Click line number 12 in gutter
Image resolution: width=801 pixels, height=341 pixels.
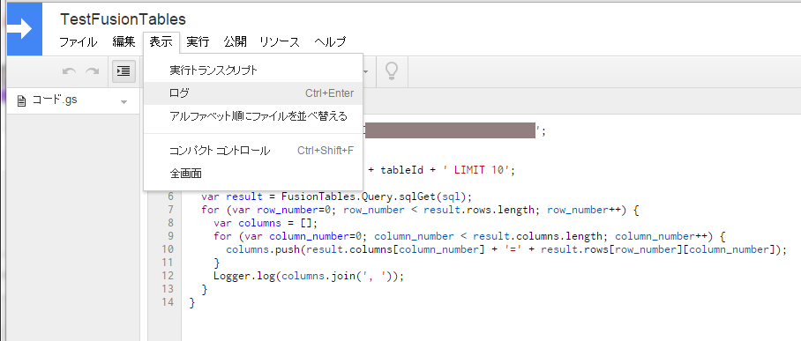[167, 276]
